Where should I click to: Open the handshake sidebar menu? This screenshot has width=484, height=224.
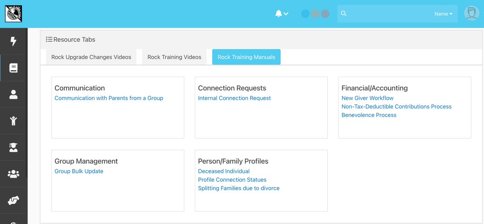[13, 201]
